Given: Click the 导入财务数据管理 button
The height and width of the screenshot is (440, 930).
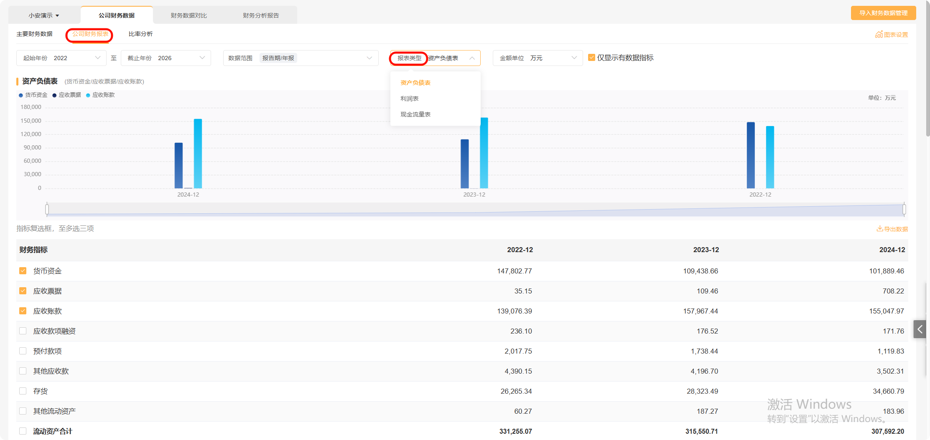Looking at the screenshot, I should (883, 13).
